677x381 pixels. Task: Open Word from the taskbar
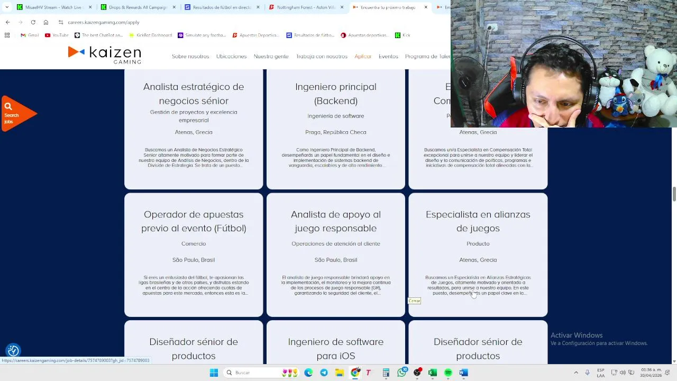point(464,373)
